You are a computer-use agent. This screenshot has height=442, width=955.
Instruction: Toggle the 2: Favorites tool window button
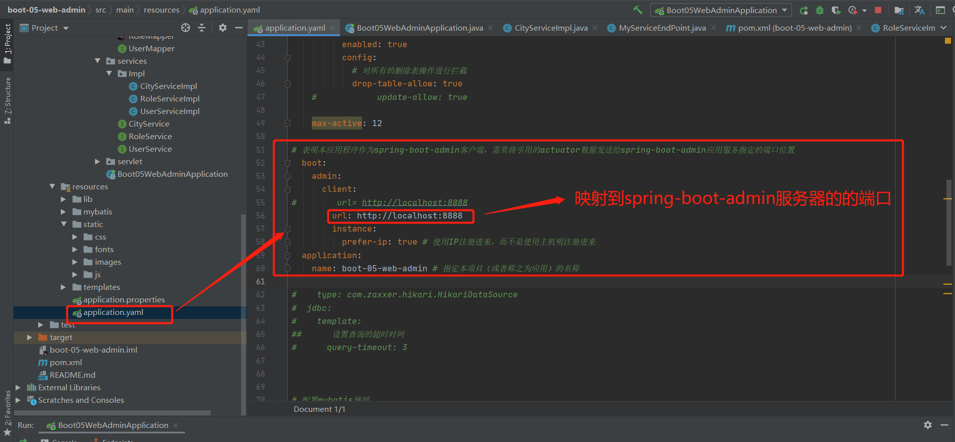point(7,413)
